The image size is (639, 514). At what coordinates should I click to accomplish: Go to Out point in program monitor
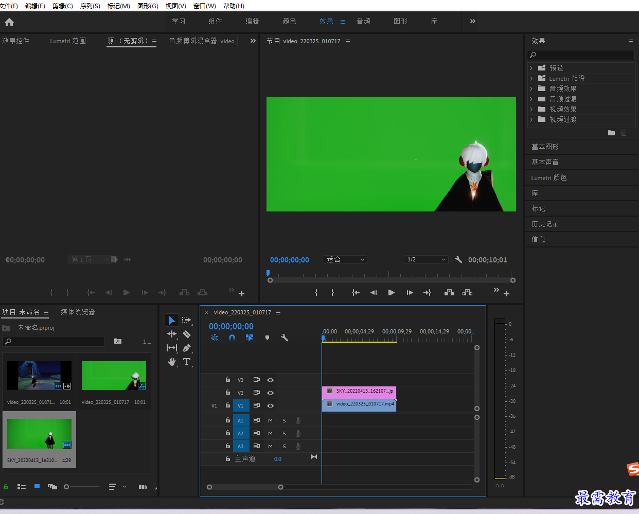(427, 292)
